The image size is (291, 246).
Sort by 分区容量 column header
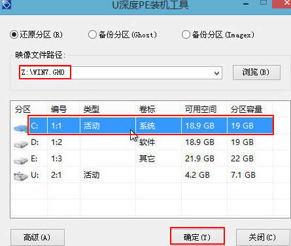(247, 109)
